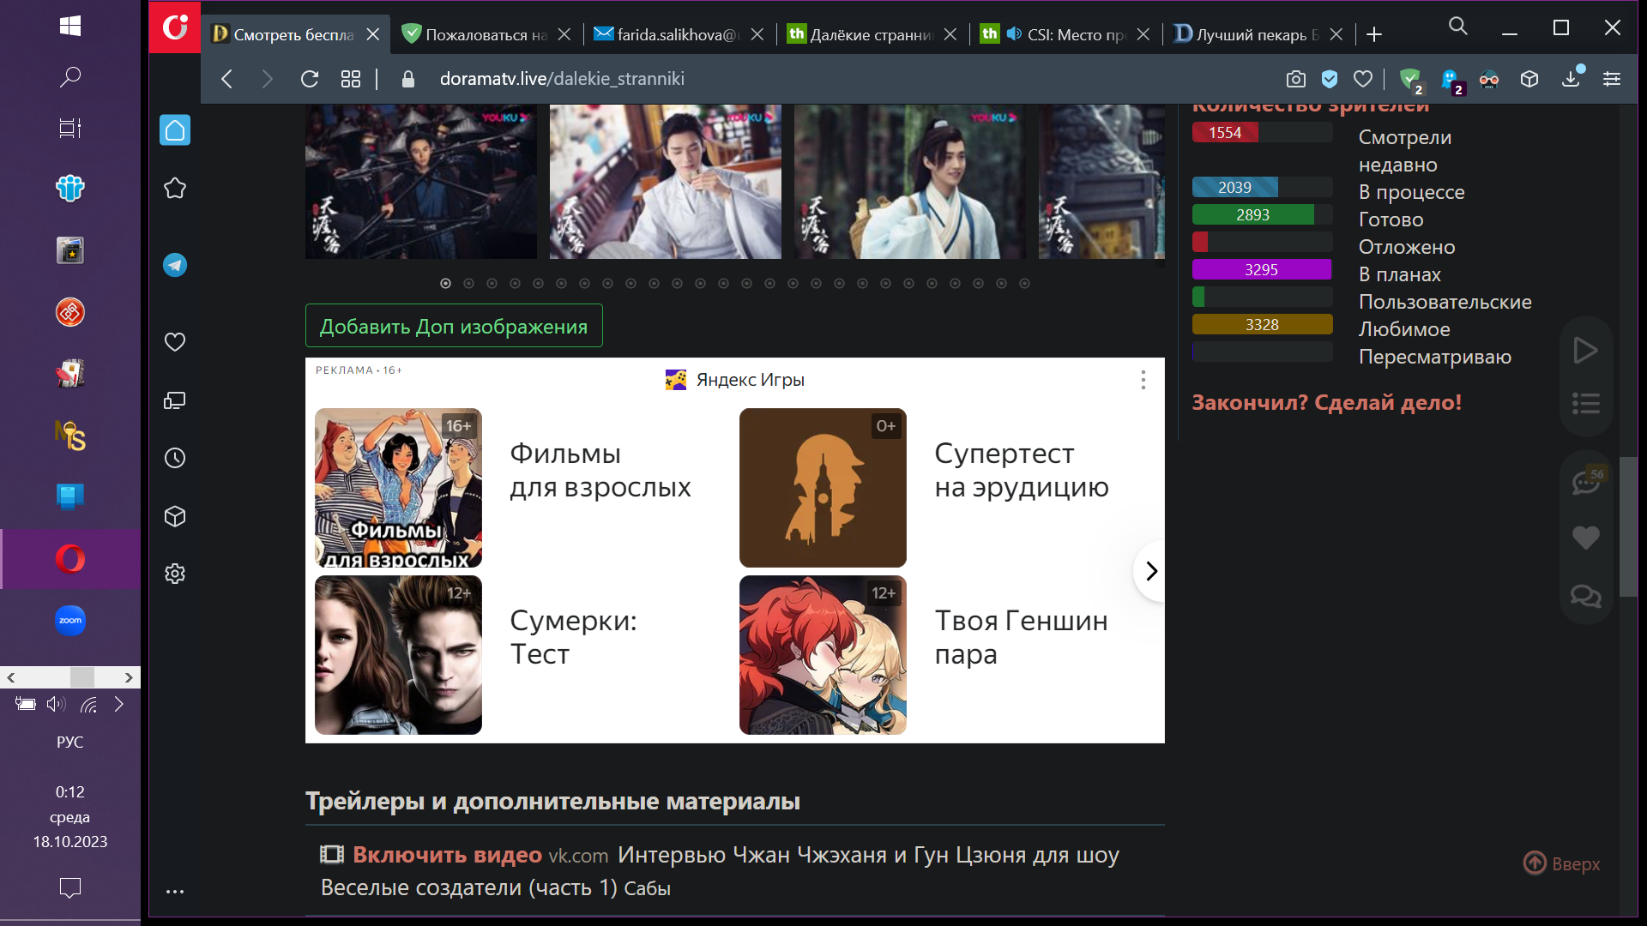Open tab search magnifier icon
Viewport: 1647px width, 926px height.
click(1458, 26)
